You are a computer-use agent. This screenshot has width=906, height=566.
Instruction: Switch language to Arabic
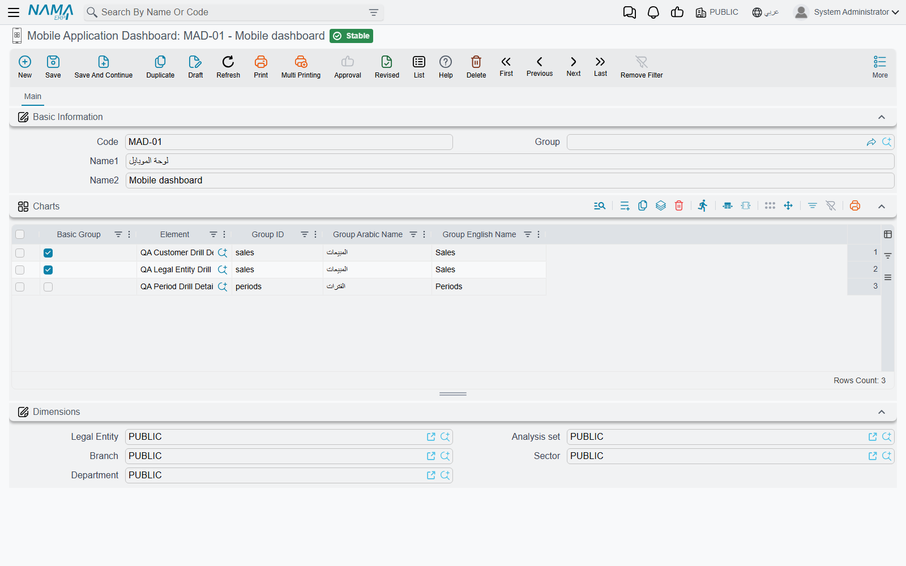[x=766, y=12]
